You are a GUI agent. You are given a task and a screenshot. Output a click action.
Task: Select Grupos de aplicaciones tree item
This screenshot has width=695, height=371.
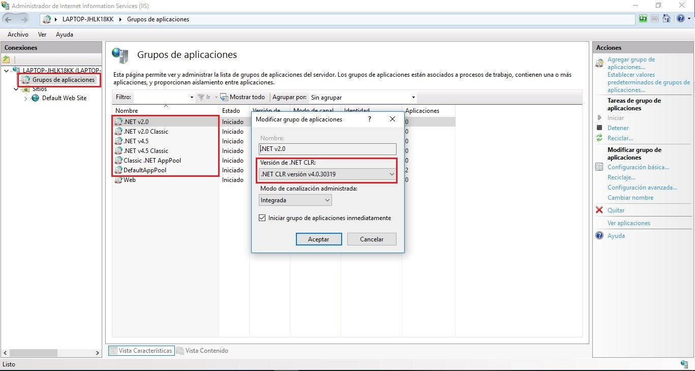tap(63, 80)
